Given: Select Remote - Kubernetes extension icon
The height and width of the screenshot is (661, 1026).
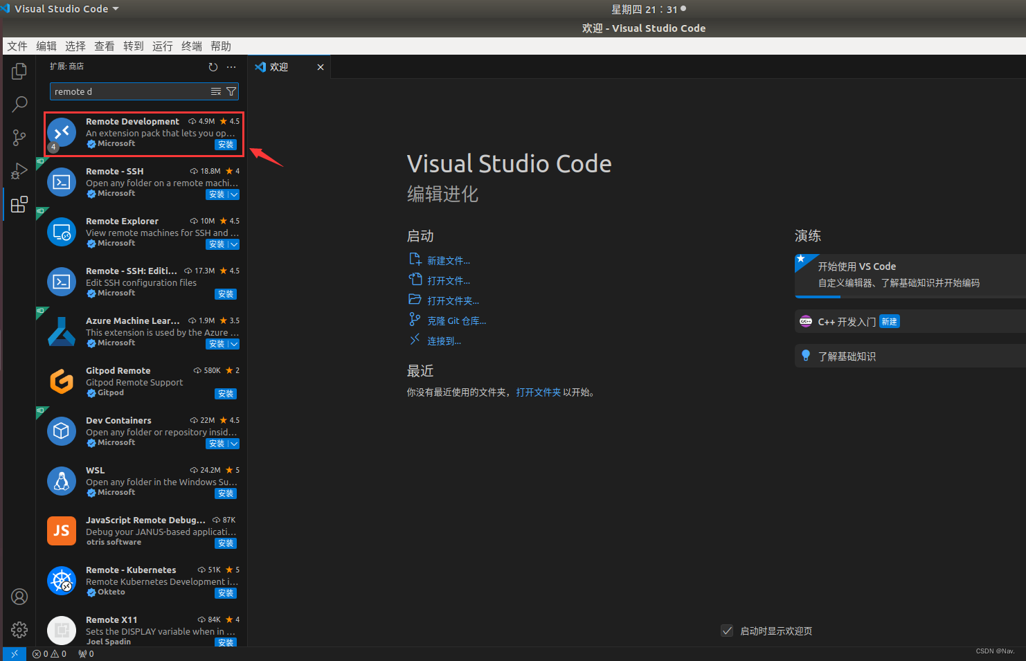Looking at the screenshot, I should pyautogui.click(x=62, y=581).
